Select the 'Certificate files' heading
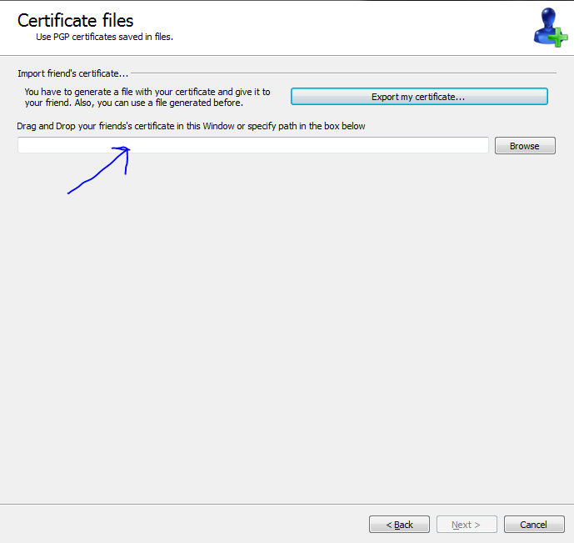Viewport: 574px width, 543px height. tap(76, 21)
